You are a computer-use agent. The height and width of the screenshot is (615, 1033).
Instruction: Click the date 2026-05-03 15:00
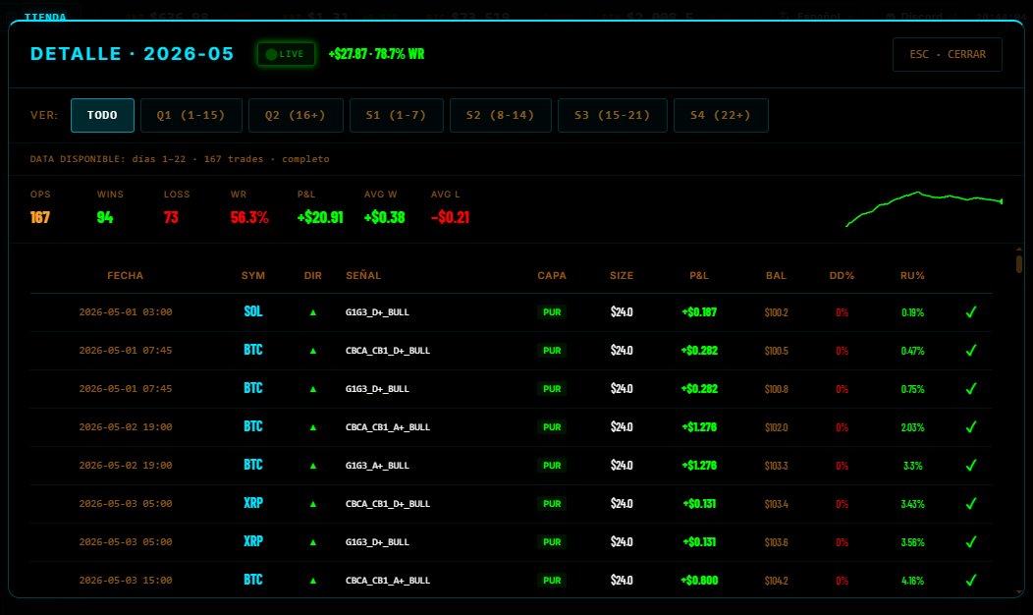pos(125,581)
